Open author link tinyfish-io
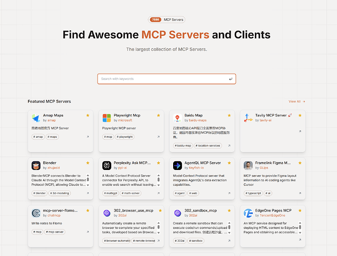Viewport: 337px width, 256px height. [x=196, y=168]
